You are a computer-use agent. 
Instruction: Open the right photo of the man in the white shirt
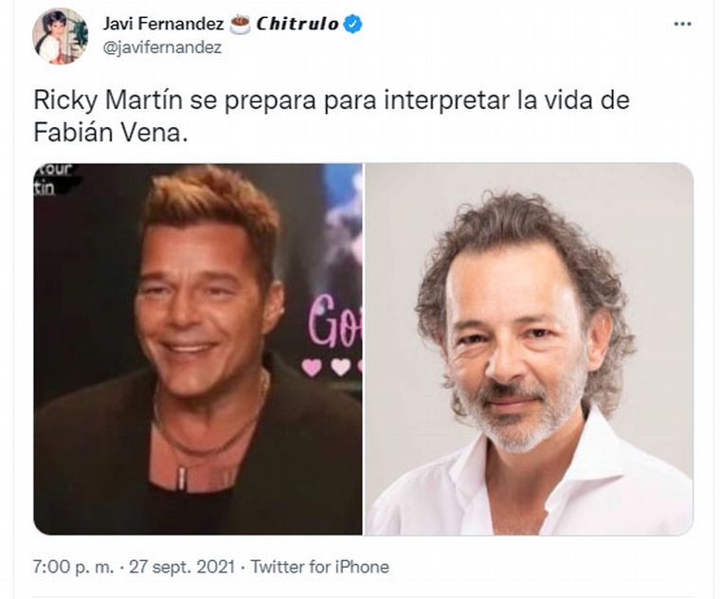point(529,349)
